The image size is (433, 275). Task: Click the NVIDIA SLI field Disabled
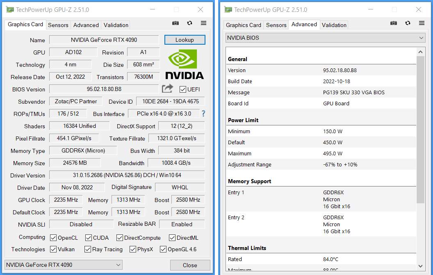(x=81, y=224)
